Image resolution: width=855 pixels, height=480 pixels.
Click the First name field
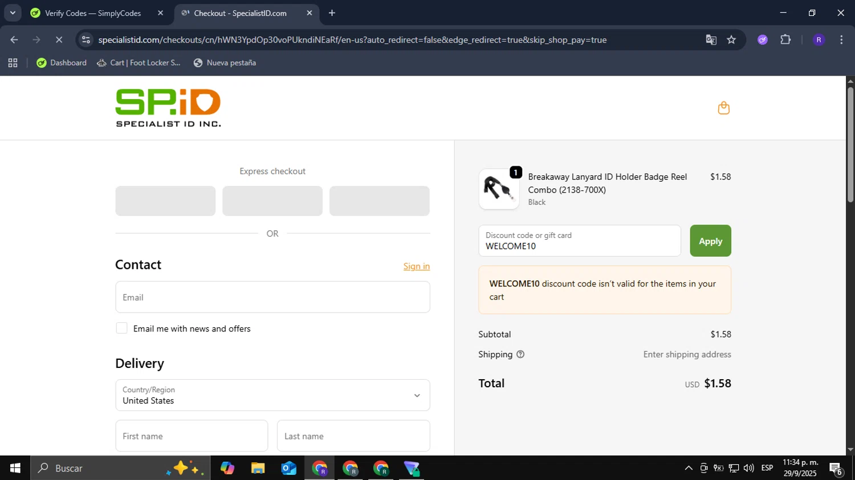pos(192,436)
